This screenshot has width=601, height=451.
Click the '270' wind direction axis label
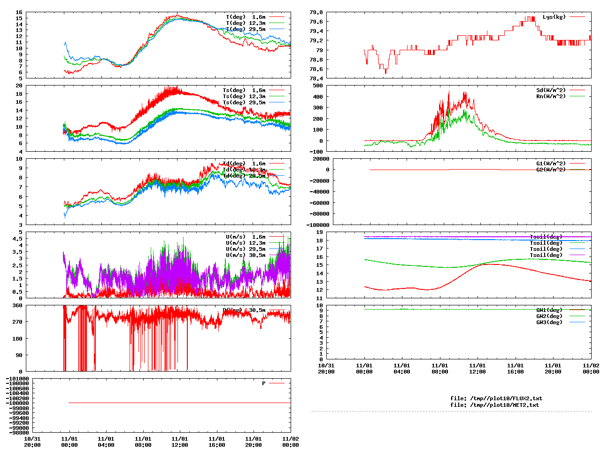click(17, 322)
